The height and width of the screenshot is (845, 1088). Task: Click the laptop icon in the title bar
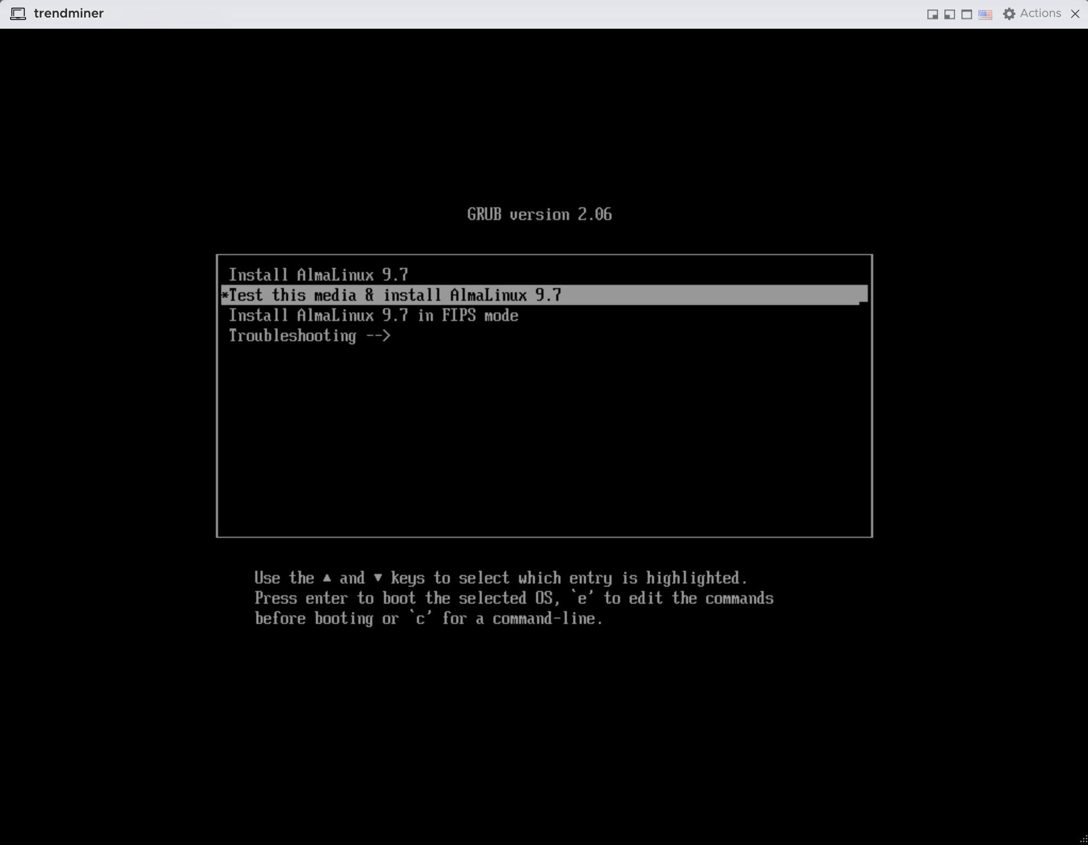pos(19,13)
